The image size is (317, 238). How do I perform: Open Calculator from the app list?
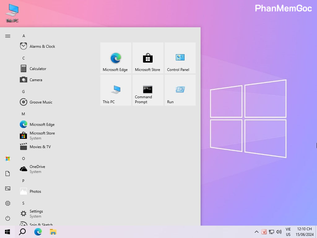coord(38,69)
